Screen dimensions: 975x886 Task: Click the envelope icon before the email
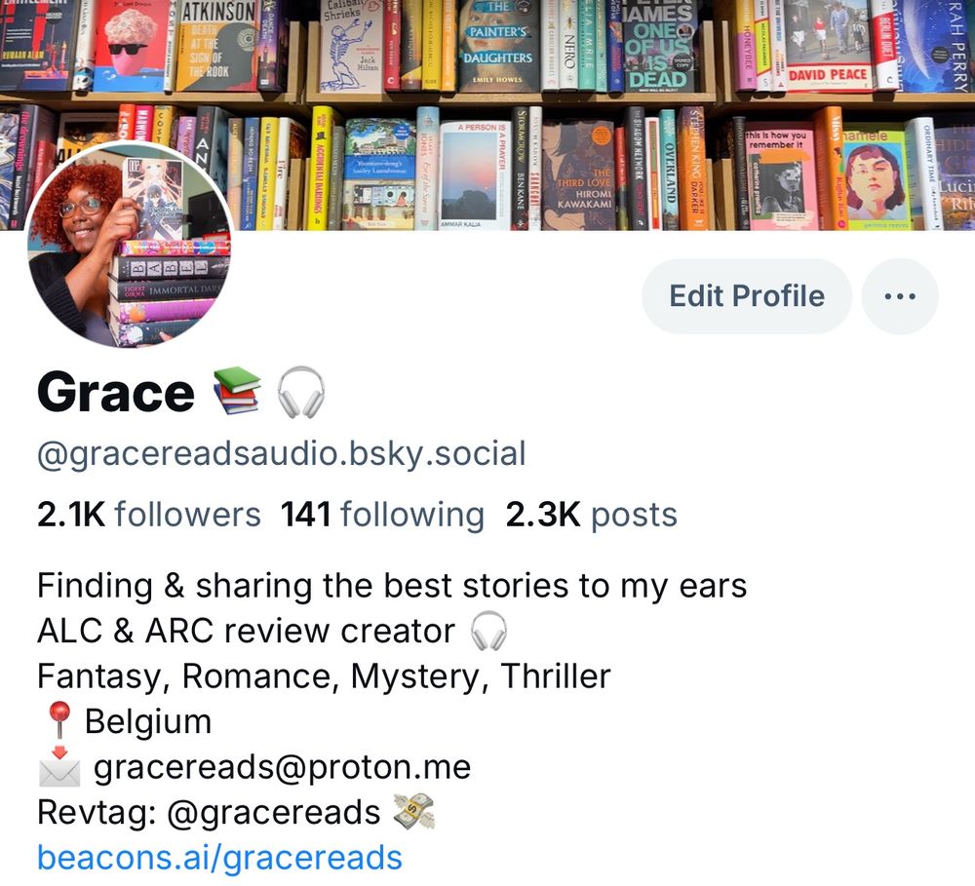[x=59, y=767]
